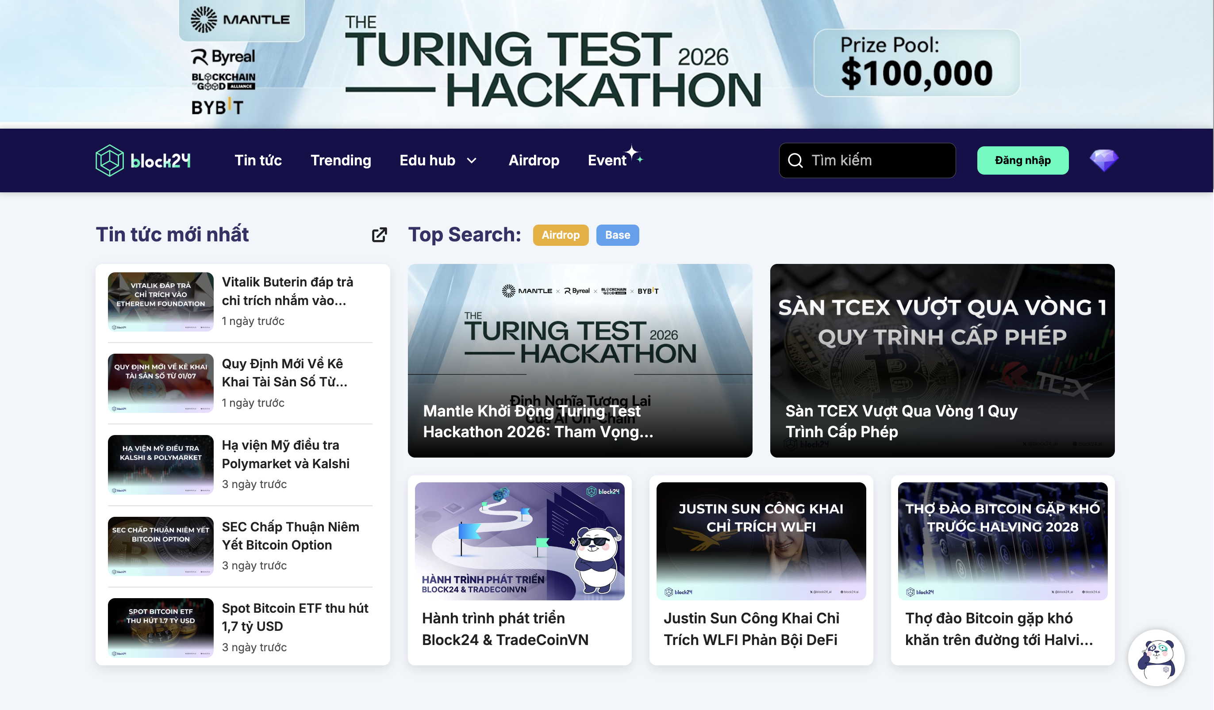
Task: Click the Turing Test Hackathon banner
Action: coord(607,64)
